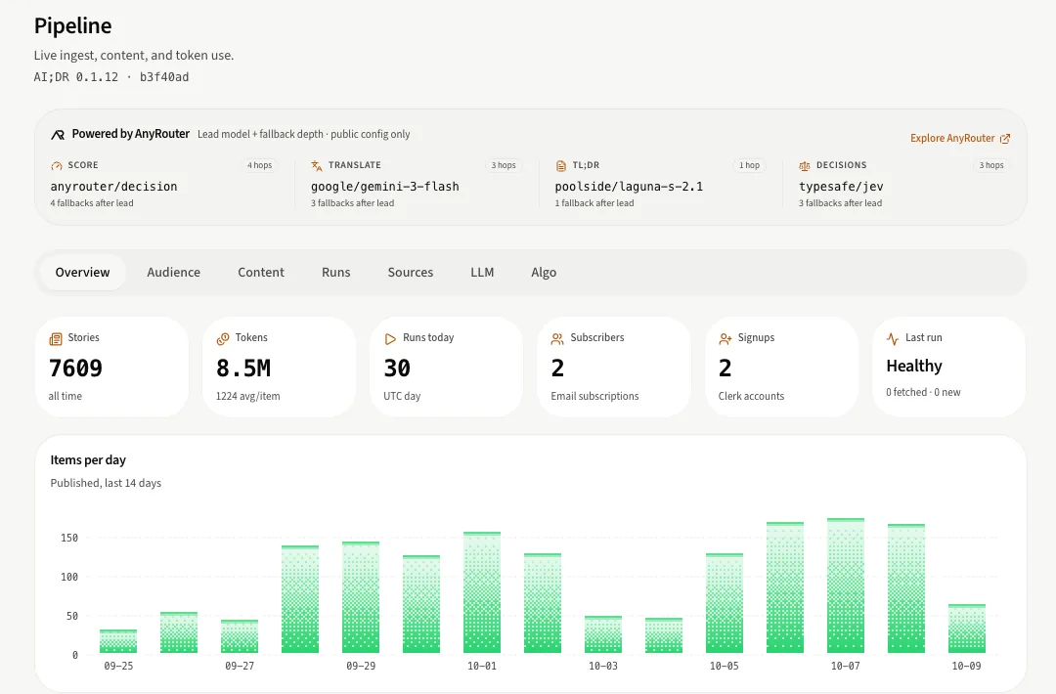Click the Runs today play icon
The image size is (1056, 694).
(x=390, y=338)
